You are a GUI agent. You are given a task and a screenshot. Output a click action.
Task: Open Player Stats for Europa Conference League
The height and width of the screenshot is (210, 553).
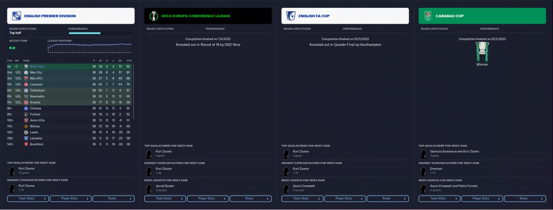[207, 199]
